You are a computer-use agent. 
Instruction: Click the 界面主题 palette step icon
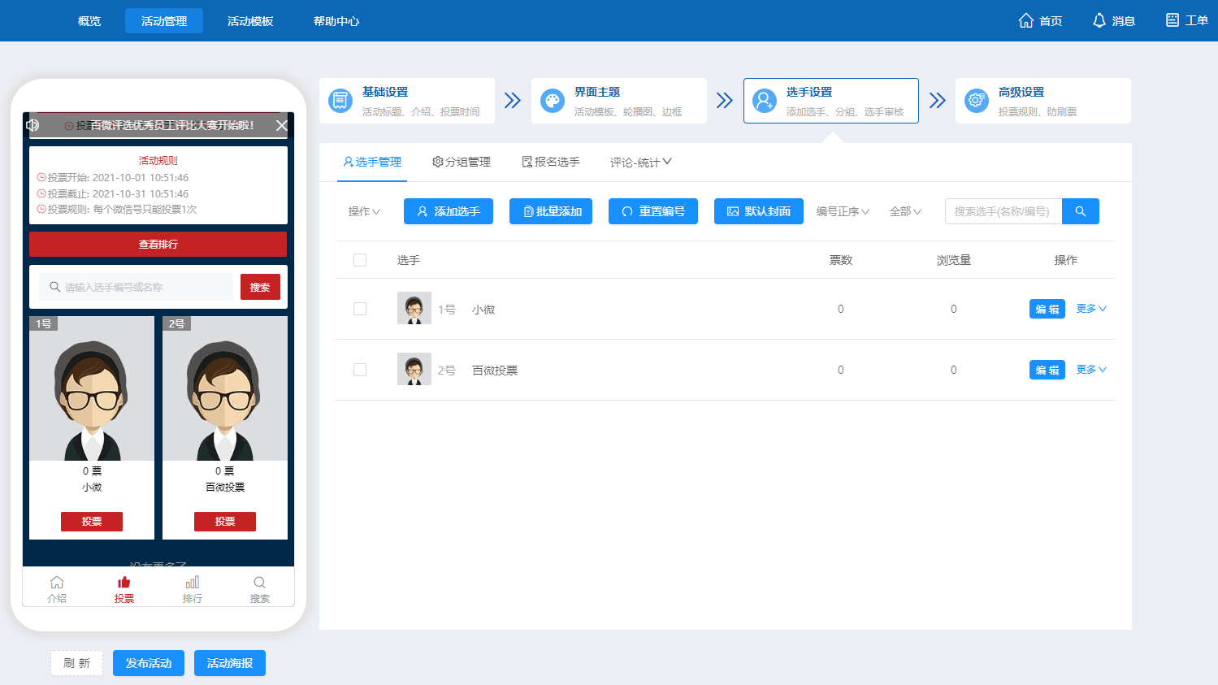pos(553,101)
